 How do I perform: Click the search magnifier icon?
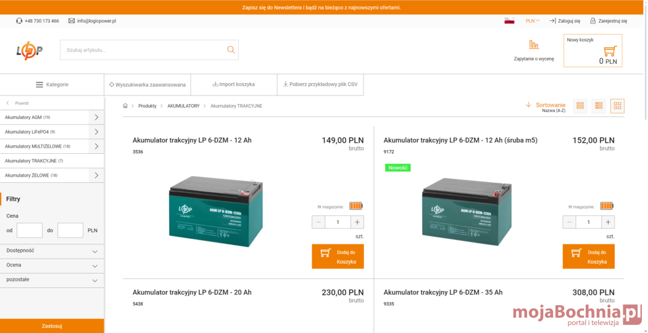tap(231, 50)
